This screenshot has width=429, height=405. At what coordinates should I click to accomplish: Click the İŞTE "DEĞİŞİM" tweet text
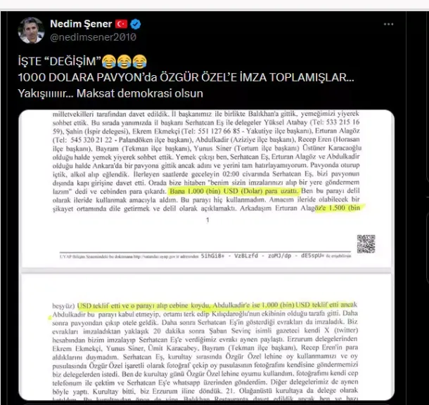pos(59,62)
